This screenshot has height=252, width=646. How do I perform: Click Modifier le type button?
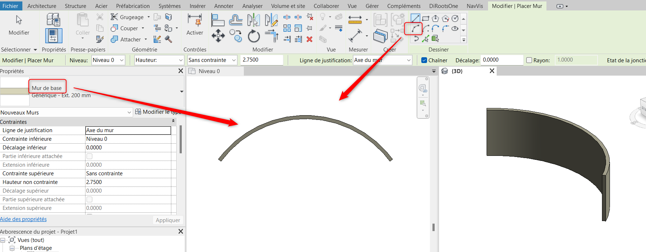coord(158,112)
